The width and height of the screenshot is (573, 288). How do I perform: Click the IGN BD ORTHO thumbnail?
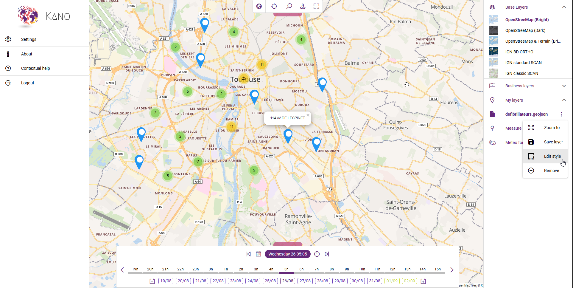493,52
